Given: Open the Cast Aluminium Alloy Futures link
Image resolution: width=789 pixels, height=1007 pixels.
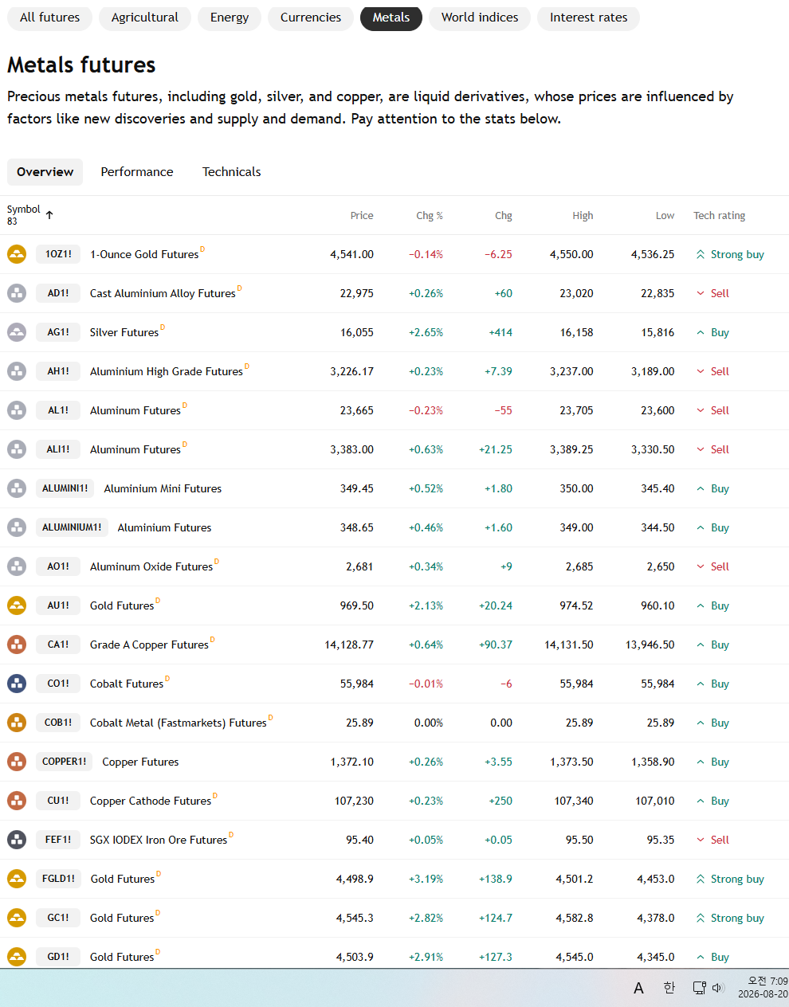Looking at the screenshot, I should pos(163,294).
